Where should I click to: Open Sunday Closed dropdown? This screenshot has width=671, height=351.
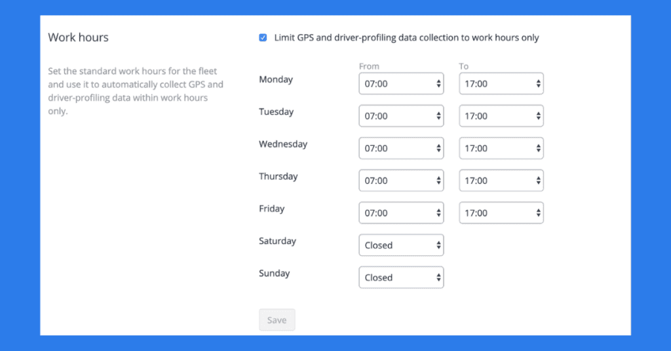tap(401, 278)
